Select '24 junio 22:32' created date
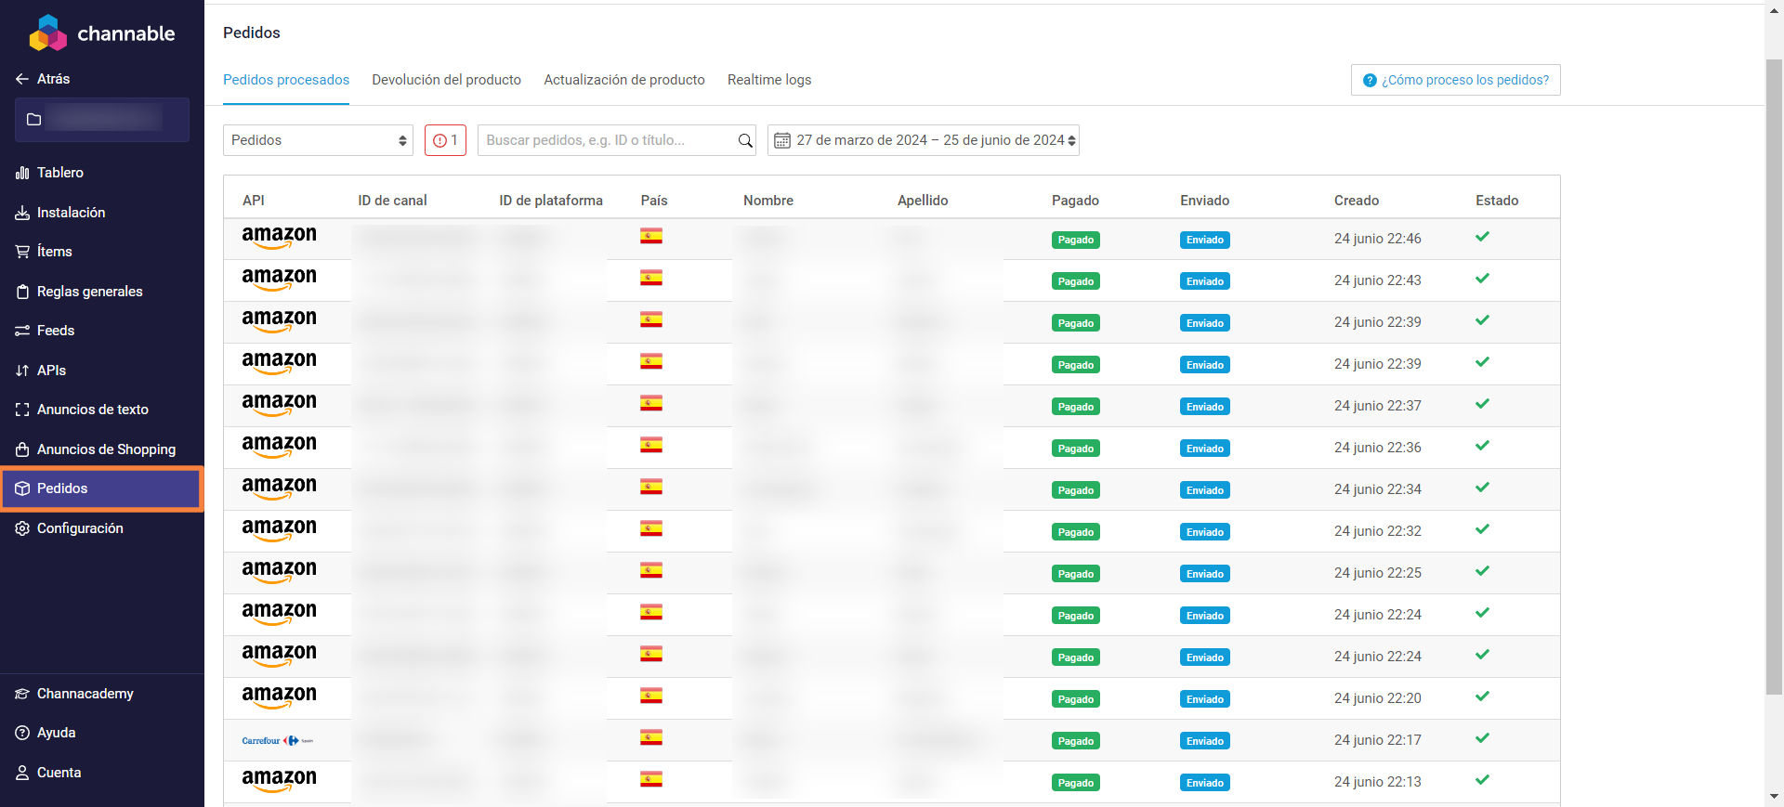1784x807 pixels. (x=1378, y=531)
